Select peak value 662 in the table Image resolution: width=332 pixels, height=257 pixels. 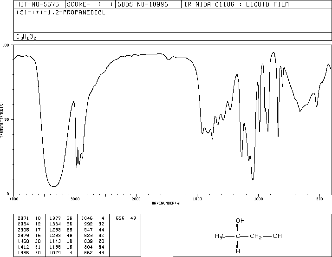pos(89,252)
